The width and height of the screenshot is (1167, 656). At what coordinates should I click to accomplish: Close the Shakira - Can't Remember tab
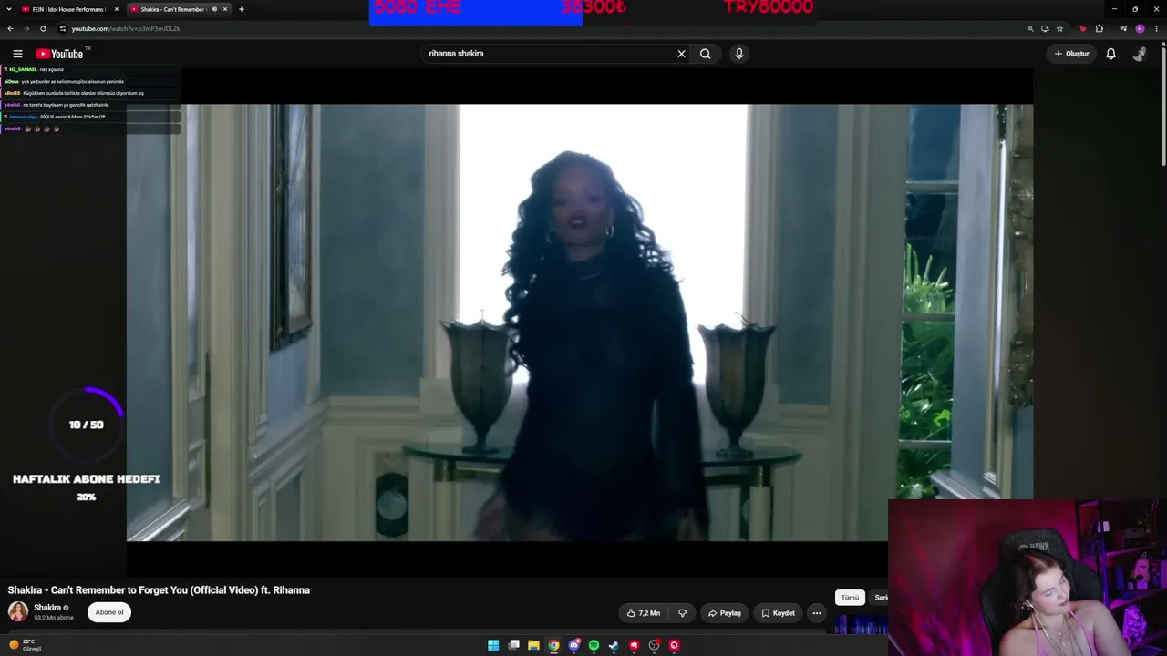(225, 9)
